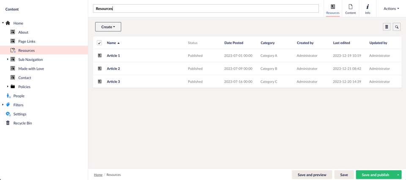The height and width of the screenshot is (180, 406).
Task: Click the list view layout icon
Action: pos(387,27)
